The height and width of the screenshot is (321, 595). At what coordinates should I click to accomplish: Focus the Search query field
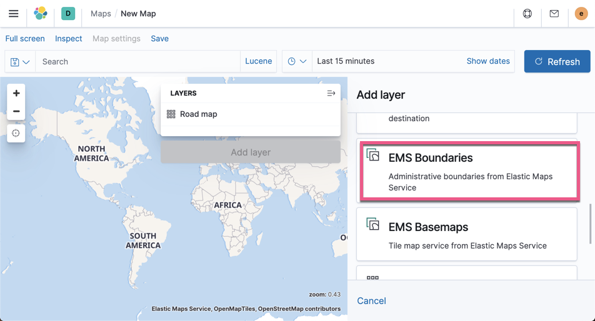tap(137, 61)
